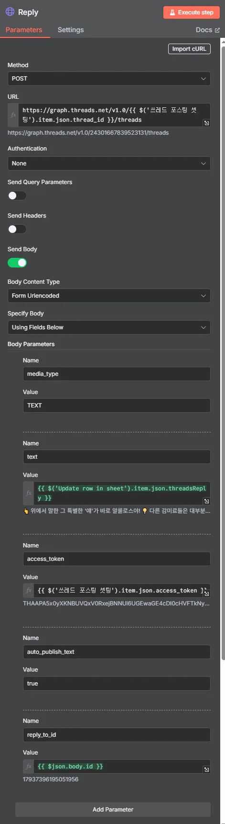The width and height of the screenshot is (225, 824).
Task: Click the TEXT value field
Action: [117, 406]
